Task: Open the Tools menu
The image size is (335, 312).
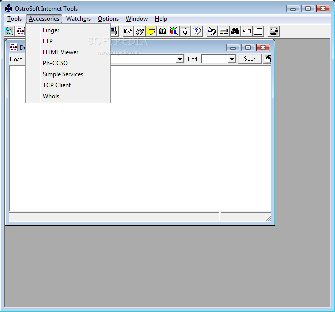Action: click(x=14, y=19)
